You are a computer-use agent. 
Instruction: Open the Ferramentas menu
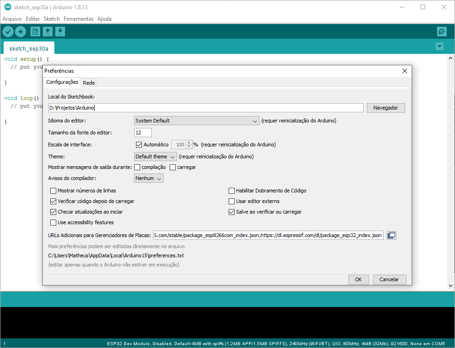(x=78, y=19)
